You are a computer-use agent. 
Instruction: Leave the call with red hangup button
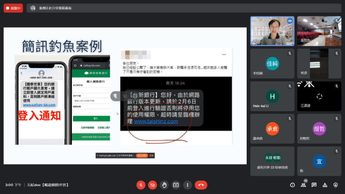pyautogui.click(x=201, y=185)
